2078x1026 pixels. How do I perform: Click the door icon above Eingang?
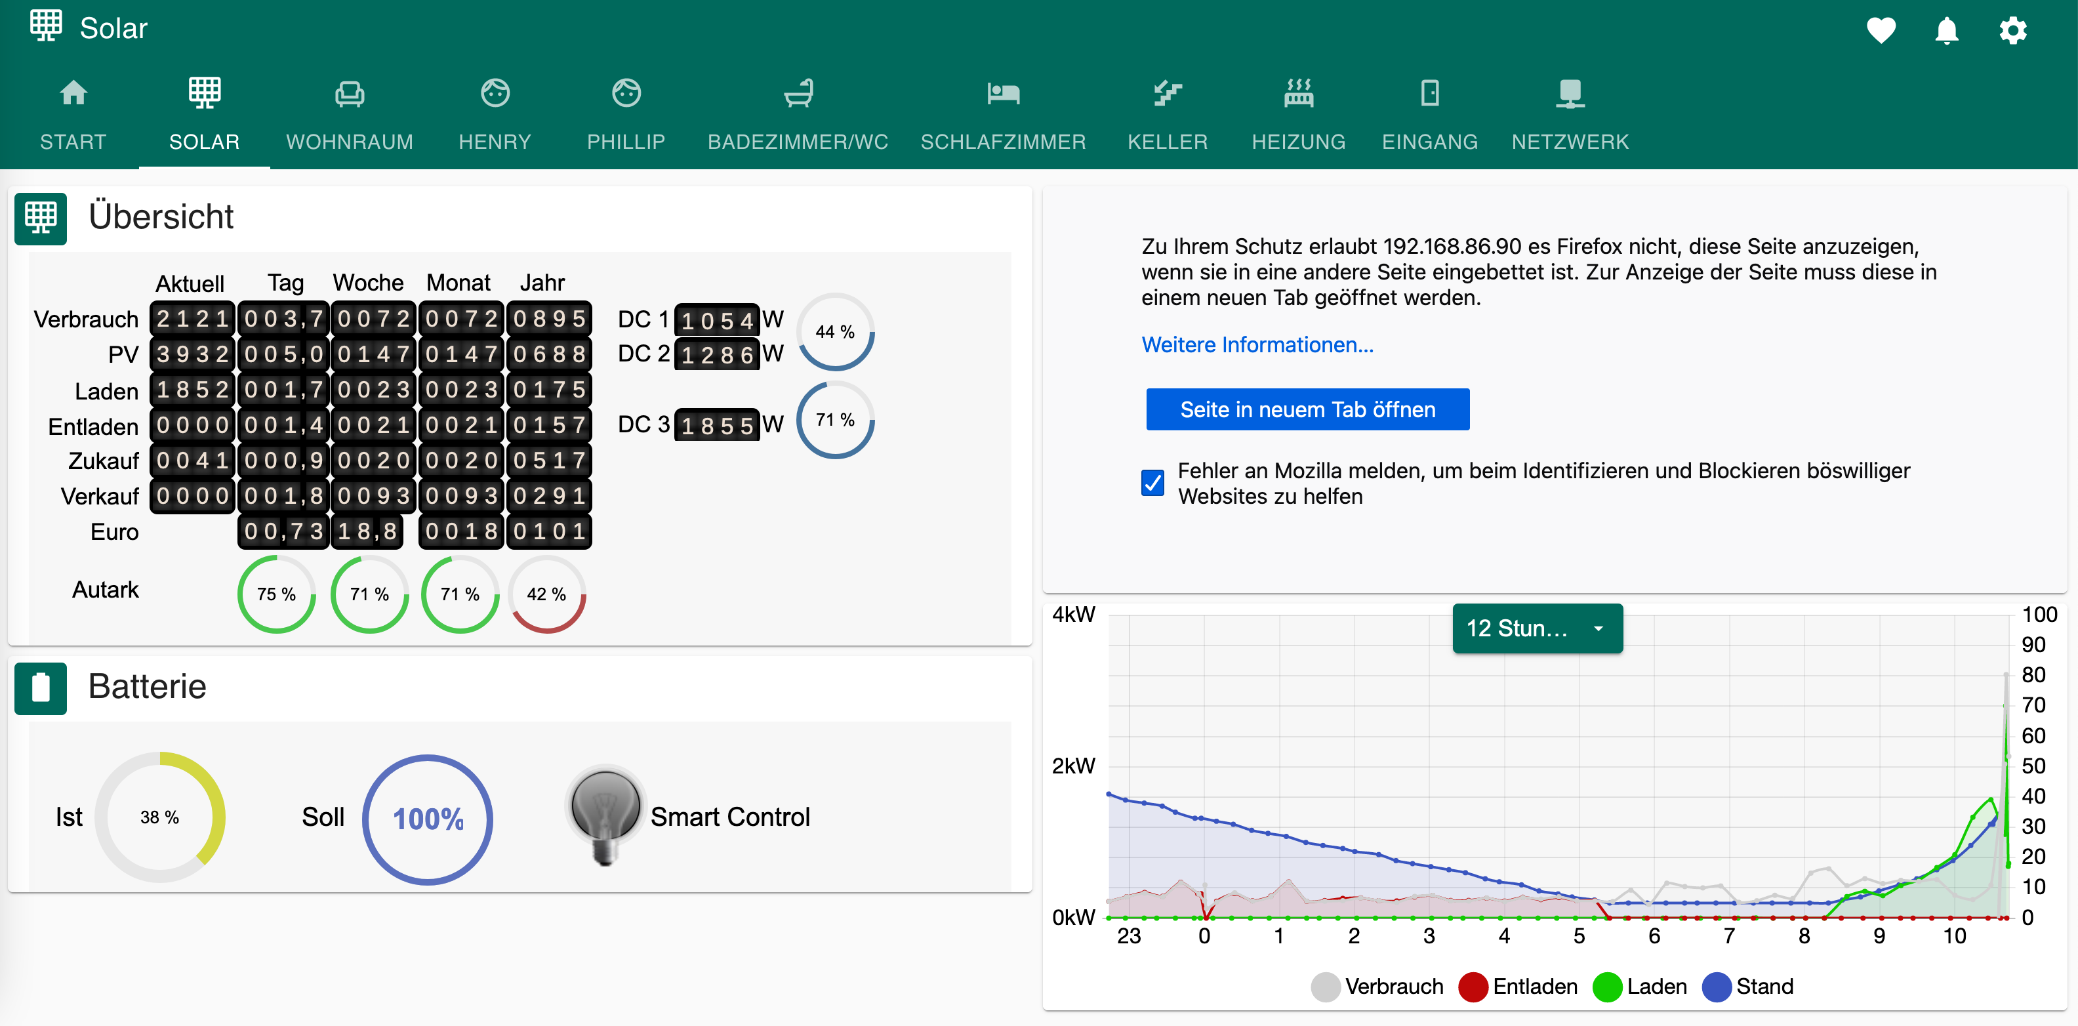click(1429, 92)
